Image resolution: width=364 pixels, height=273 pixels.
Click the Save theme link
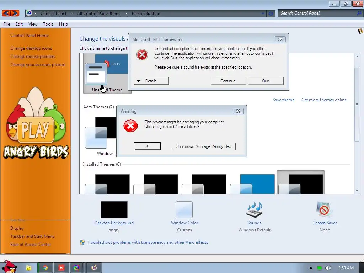283,100
